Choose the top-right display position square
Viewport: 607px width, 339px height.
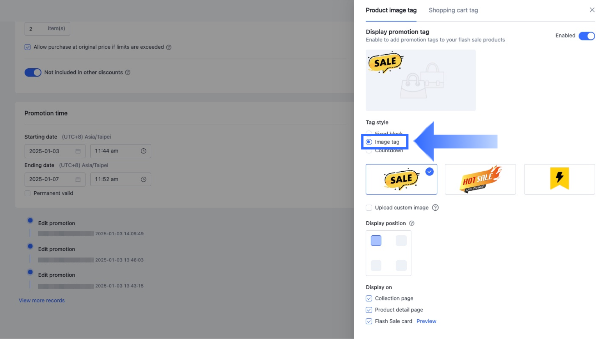(401, 241)
